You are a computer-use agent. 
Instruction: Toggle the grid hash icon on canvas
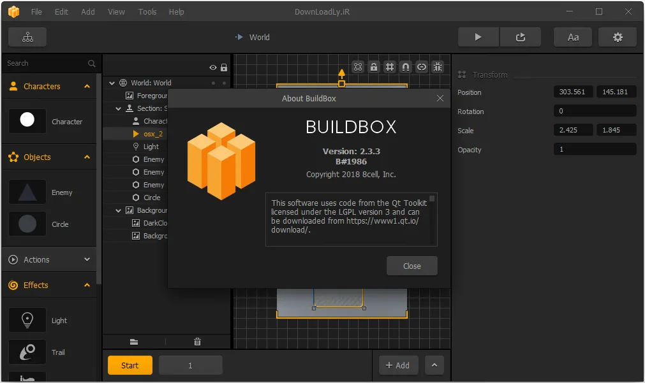point(390,67)
